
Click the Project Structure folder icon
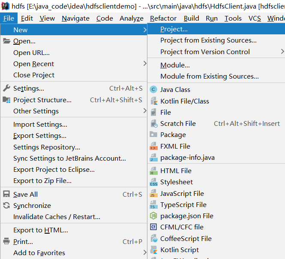7,100
